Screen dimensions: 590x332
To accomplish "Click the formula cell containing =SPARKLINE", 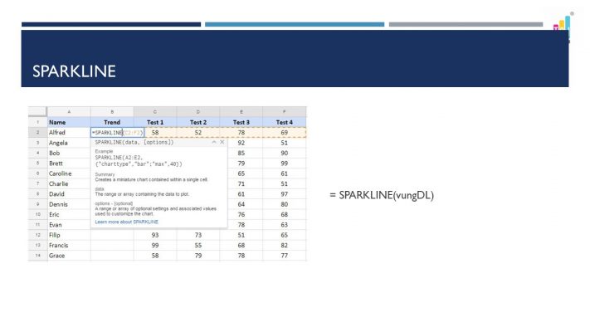I will [111, 132].
